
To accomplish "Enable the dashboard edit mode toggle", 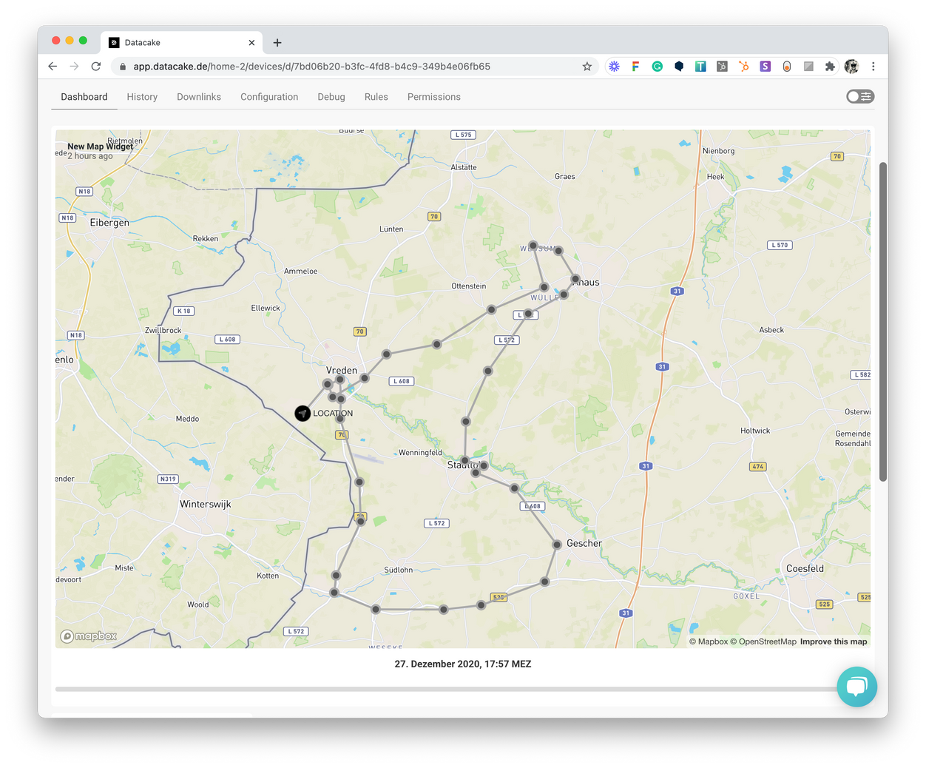I will click(860, 96).
